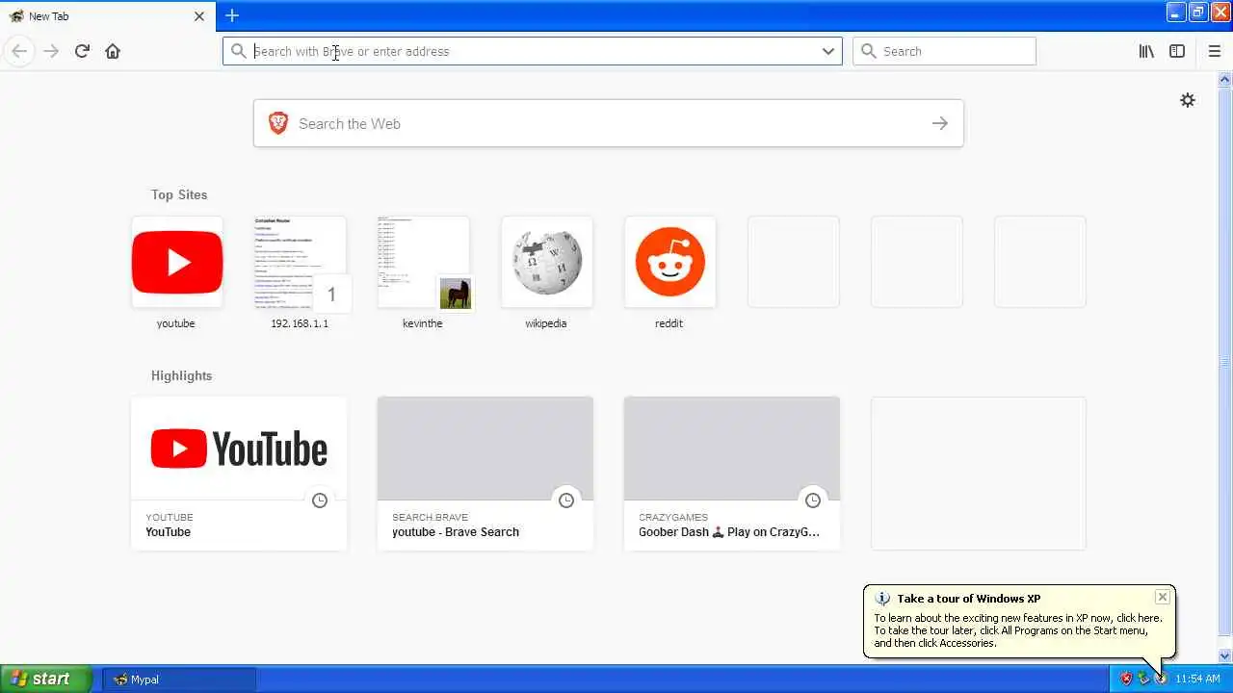Click the toolbar Search field
Screen dimensions: 1233x693
click(944, 51)
